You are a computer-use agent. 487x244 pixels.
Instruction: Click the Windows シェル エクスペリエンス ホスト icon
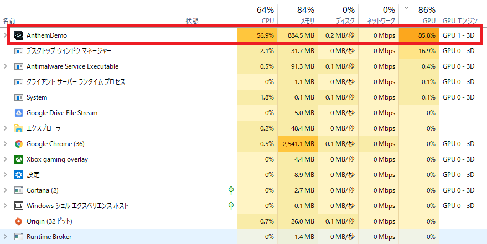pyautogui.click(x=19, y=206)
